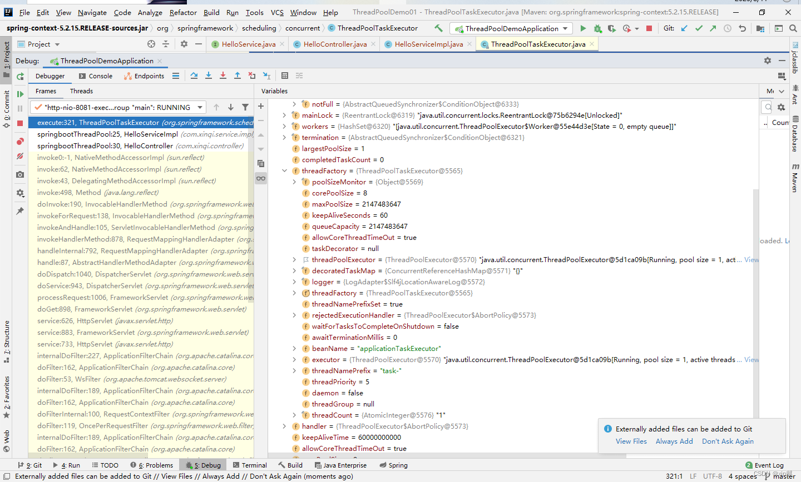Viewport: 801px width, 482px height.
Task: Open the Navigate menu
Action: pyautogui.click(x=92, y=12)
